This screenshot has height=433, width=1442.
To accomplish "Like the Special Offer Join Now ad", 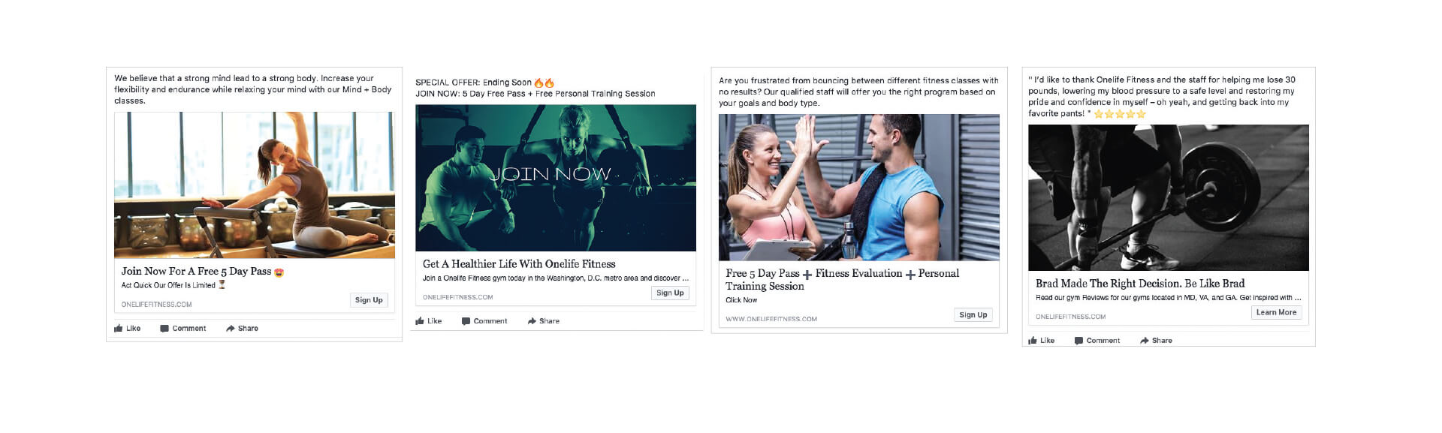I will pyautogui.click(x=428, y=321).
